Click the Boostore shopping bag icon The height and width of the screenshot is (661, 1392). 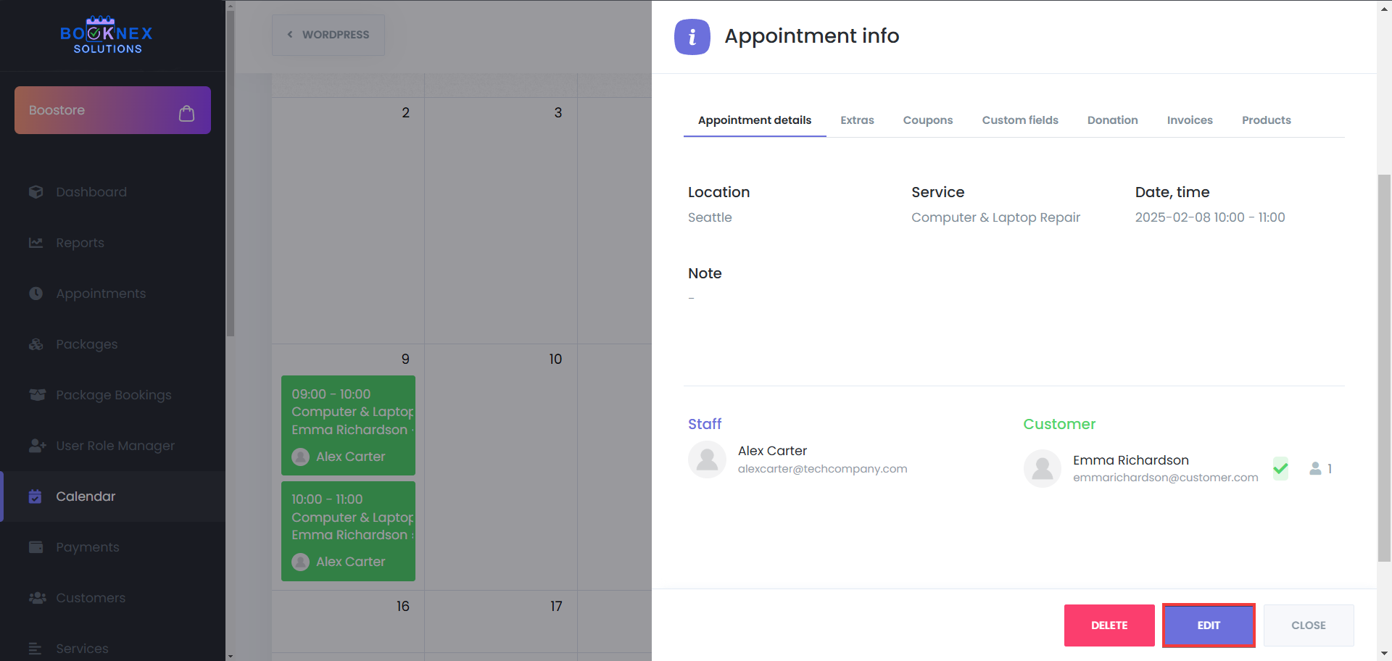pos(186,113)
